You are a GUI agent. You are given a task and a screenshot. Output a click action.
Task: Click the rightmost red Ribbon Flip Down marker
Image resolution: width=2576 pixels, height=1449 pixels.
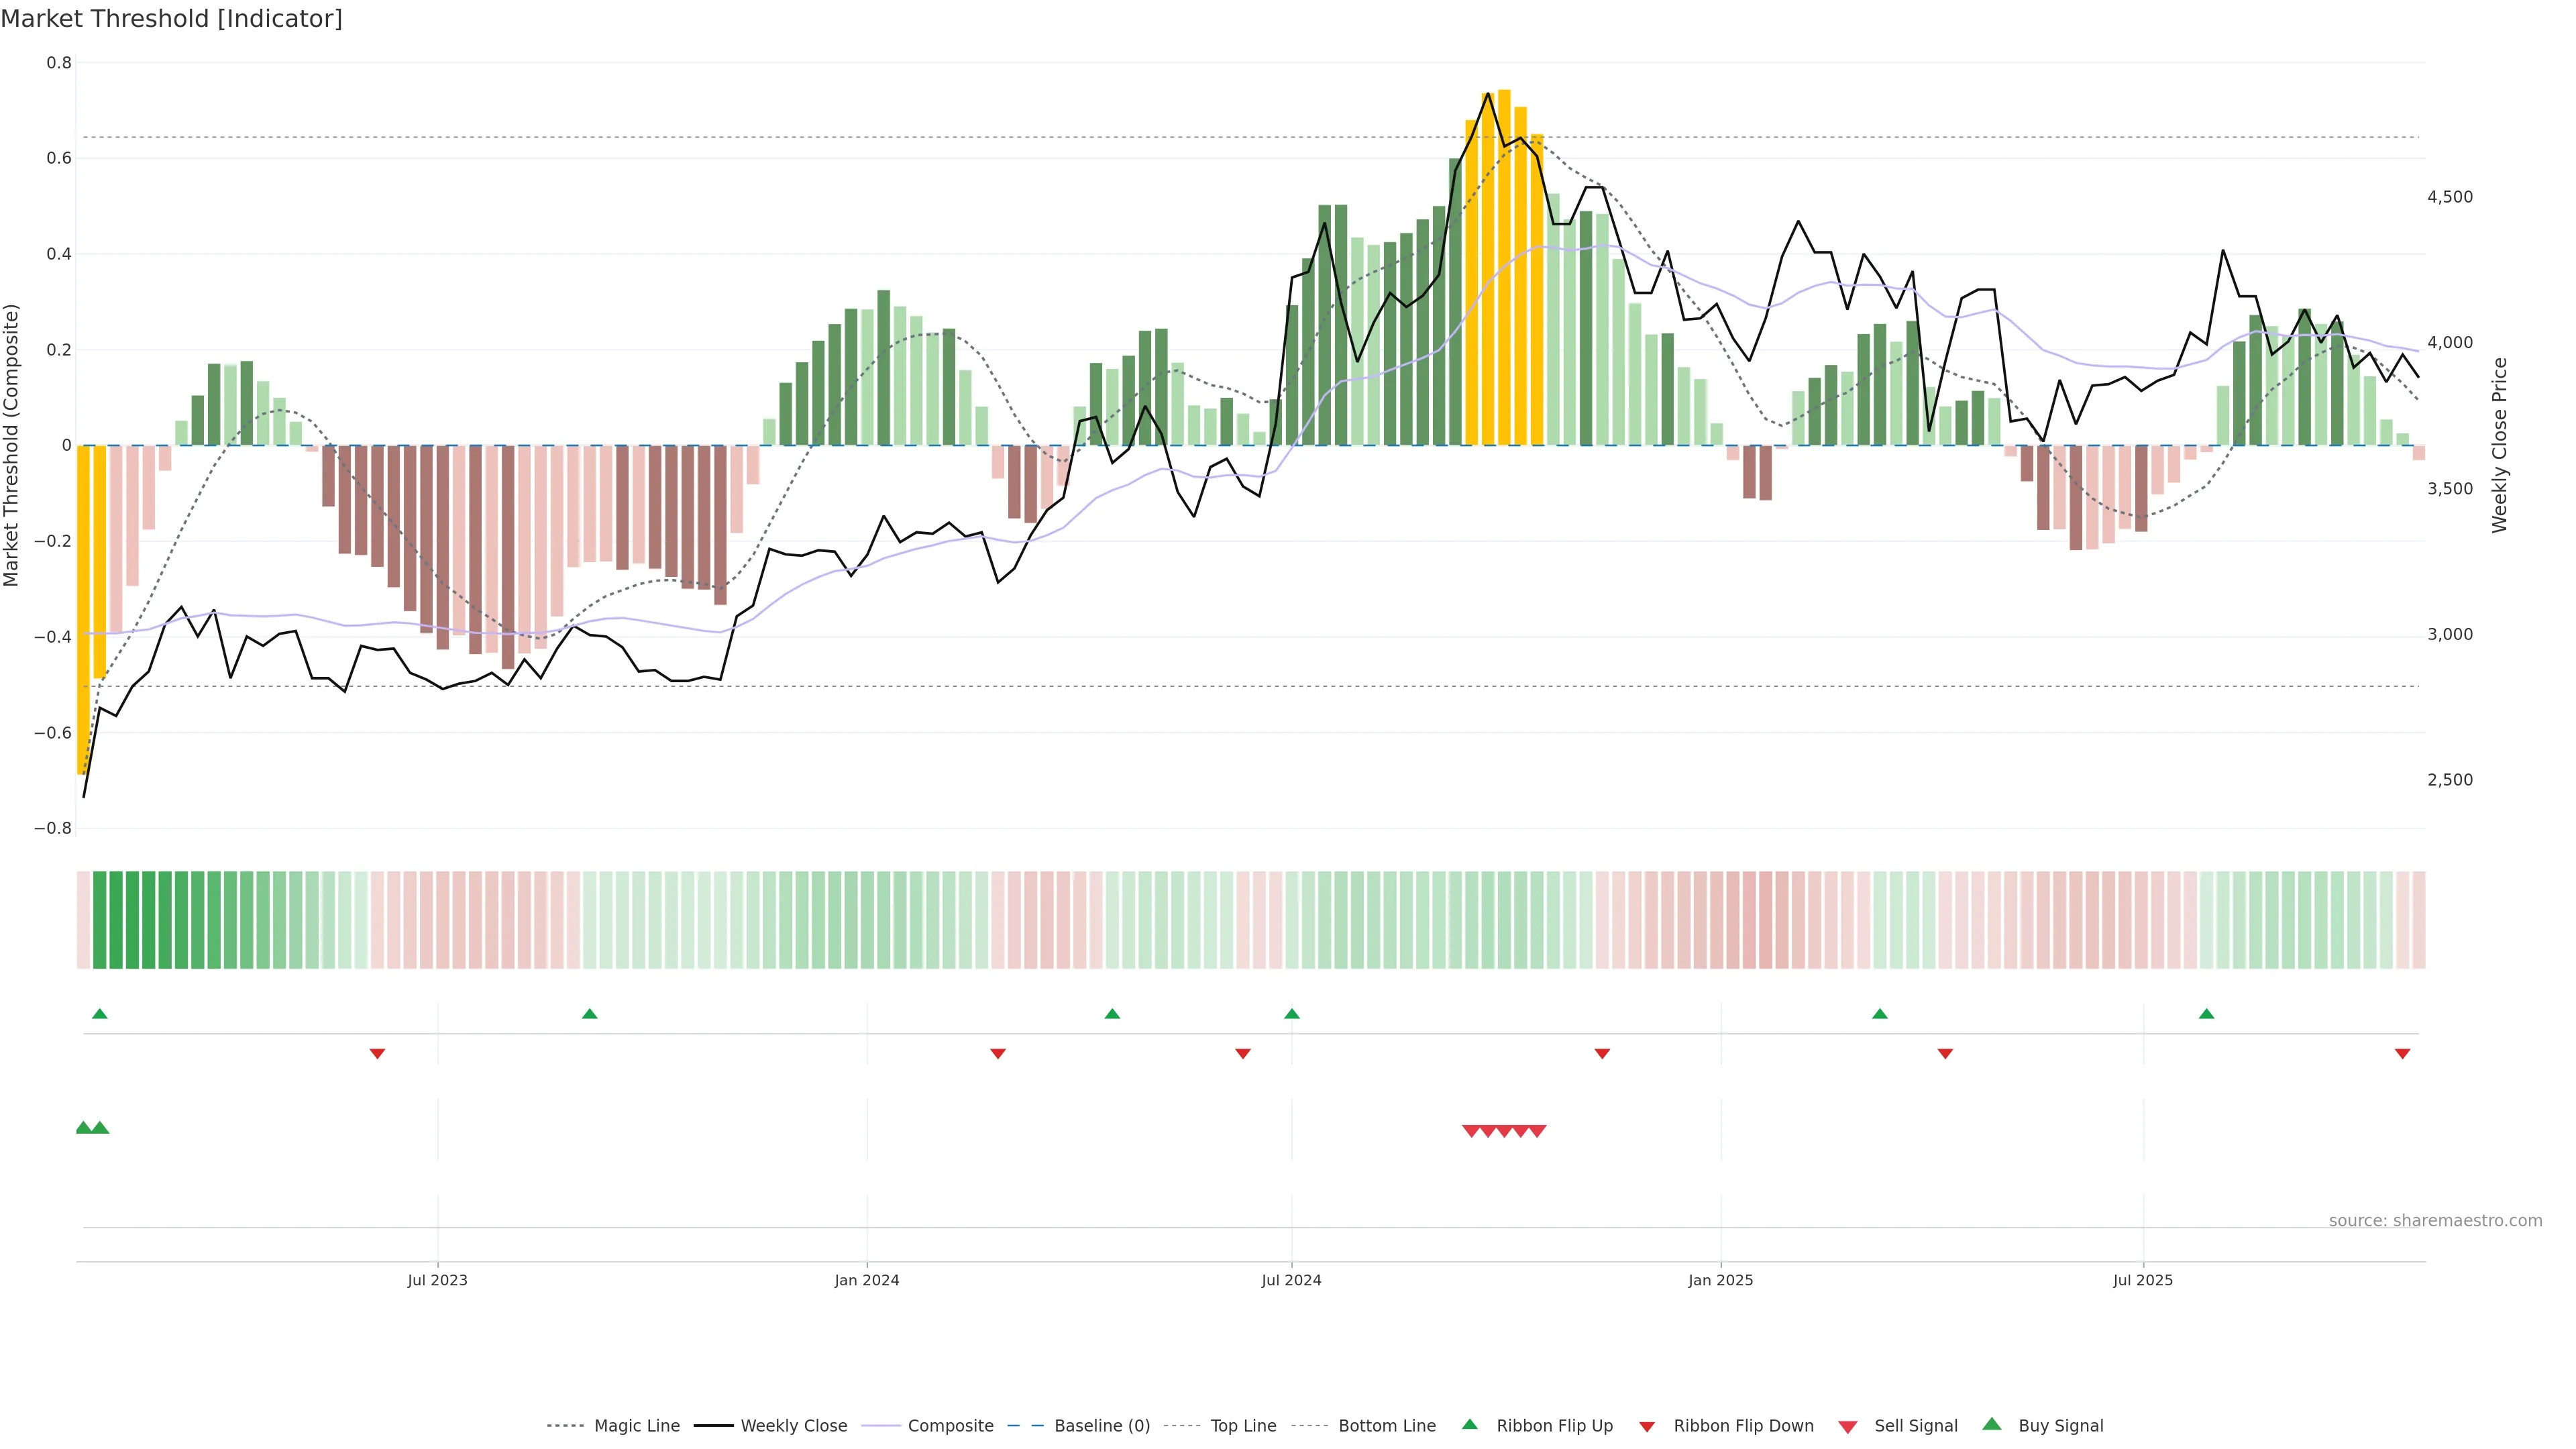[x=2402, y=1054]
